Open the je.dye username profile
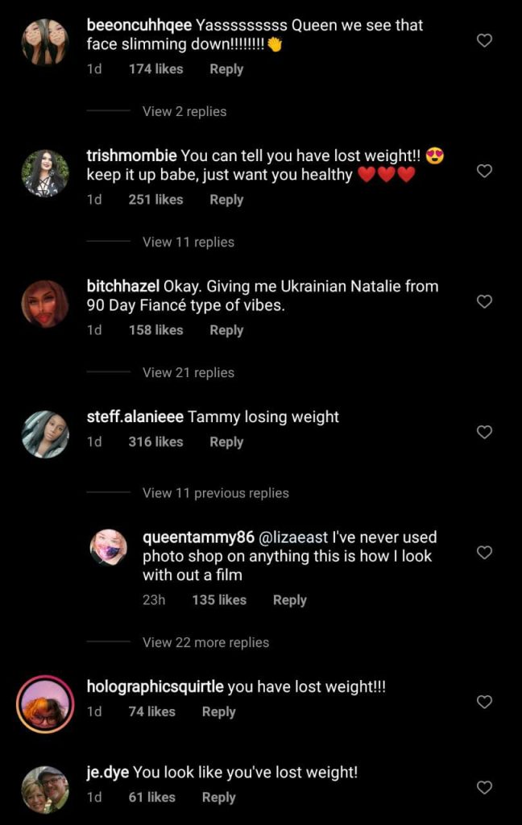Screen dimensions: 522x825 107,772
